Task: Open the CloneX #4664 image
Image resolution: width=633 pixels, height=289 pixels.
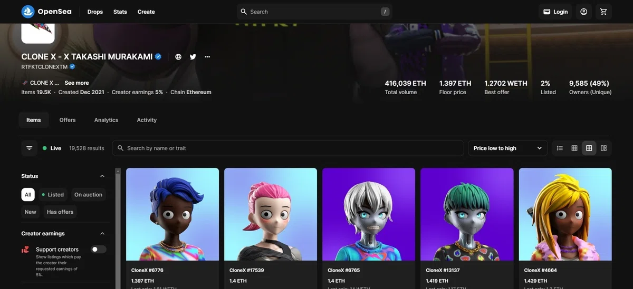Action: (565, 214)
